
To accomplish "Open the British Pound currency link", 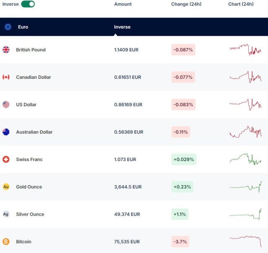I will (x=31, y=50).
